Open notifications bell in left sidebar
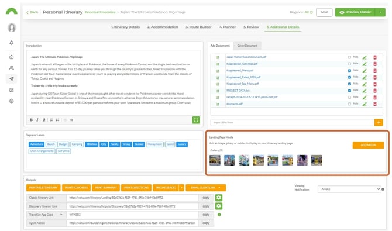Screen dimensions: 392x231 tap(12, 43)
